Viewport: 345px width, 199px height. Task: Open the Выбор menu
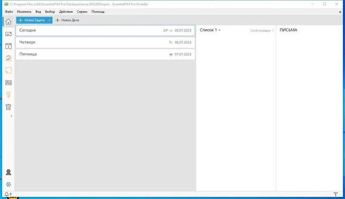tap(50, 12)
